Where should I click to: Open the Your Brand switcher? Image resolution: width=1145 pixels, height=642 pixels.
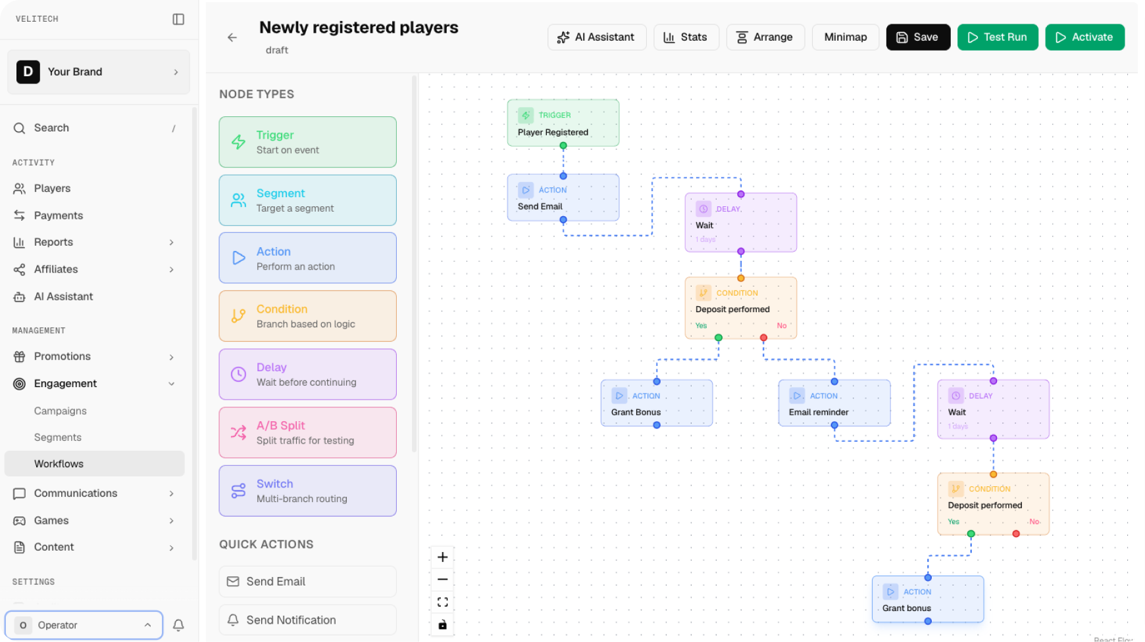99,72
